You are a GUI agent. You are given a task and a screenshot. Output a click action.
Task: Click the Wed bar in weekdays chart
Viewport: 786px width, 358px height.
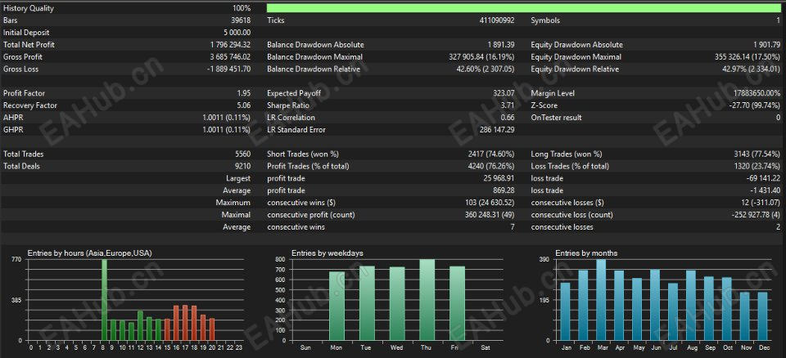[x=397, y=304]
